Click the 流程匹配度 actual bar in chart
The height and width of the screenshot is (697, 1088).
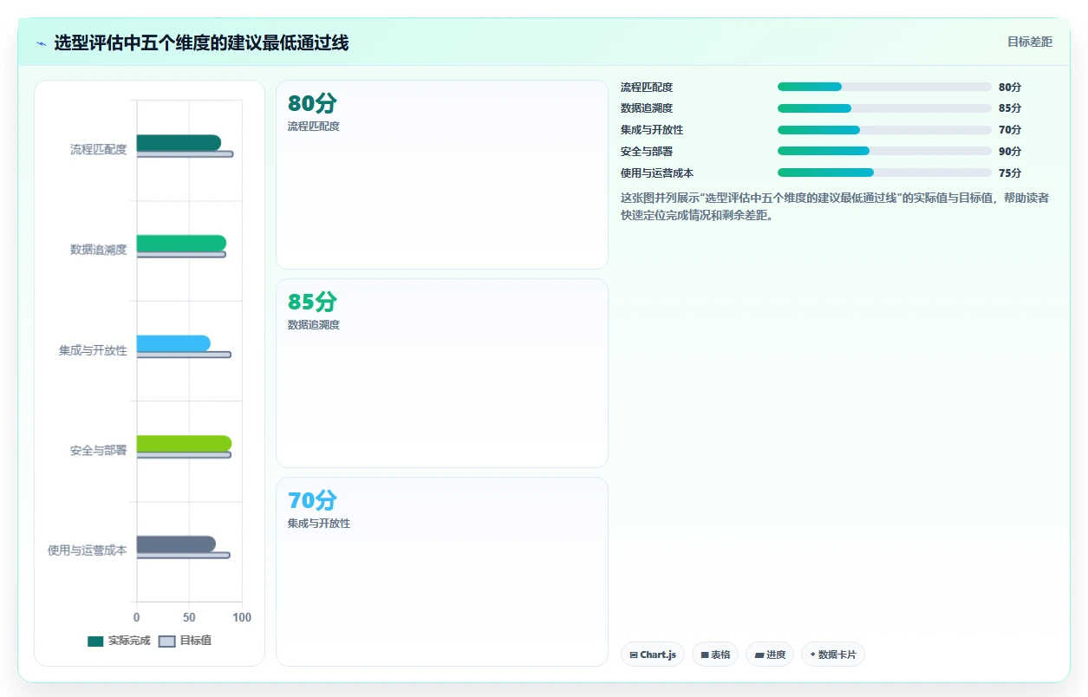[179, 143]
